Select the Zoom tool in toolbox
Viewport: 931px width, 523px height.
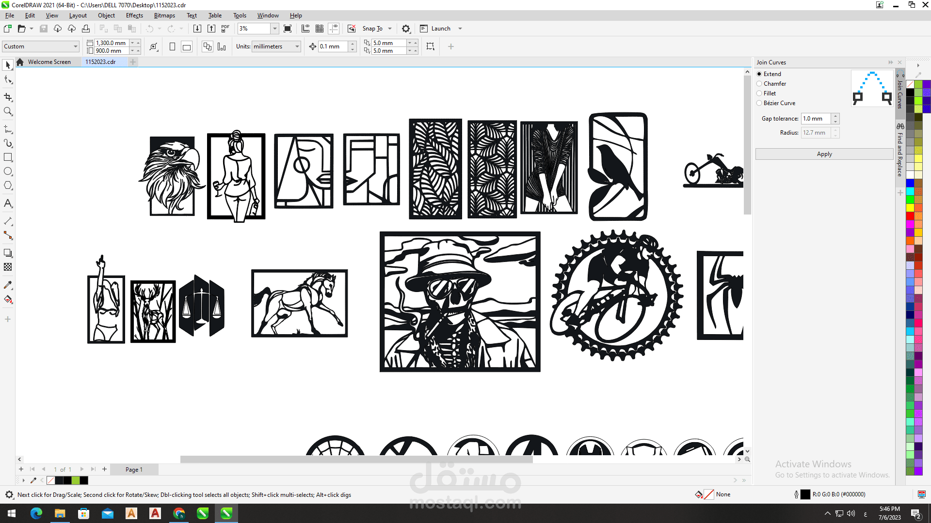[x=8, y=111]
